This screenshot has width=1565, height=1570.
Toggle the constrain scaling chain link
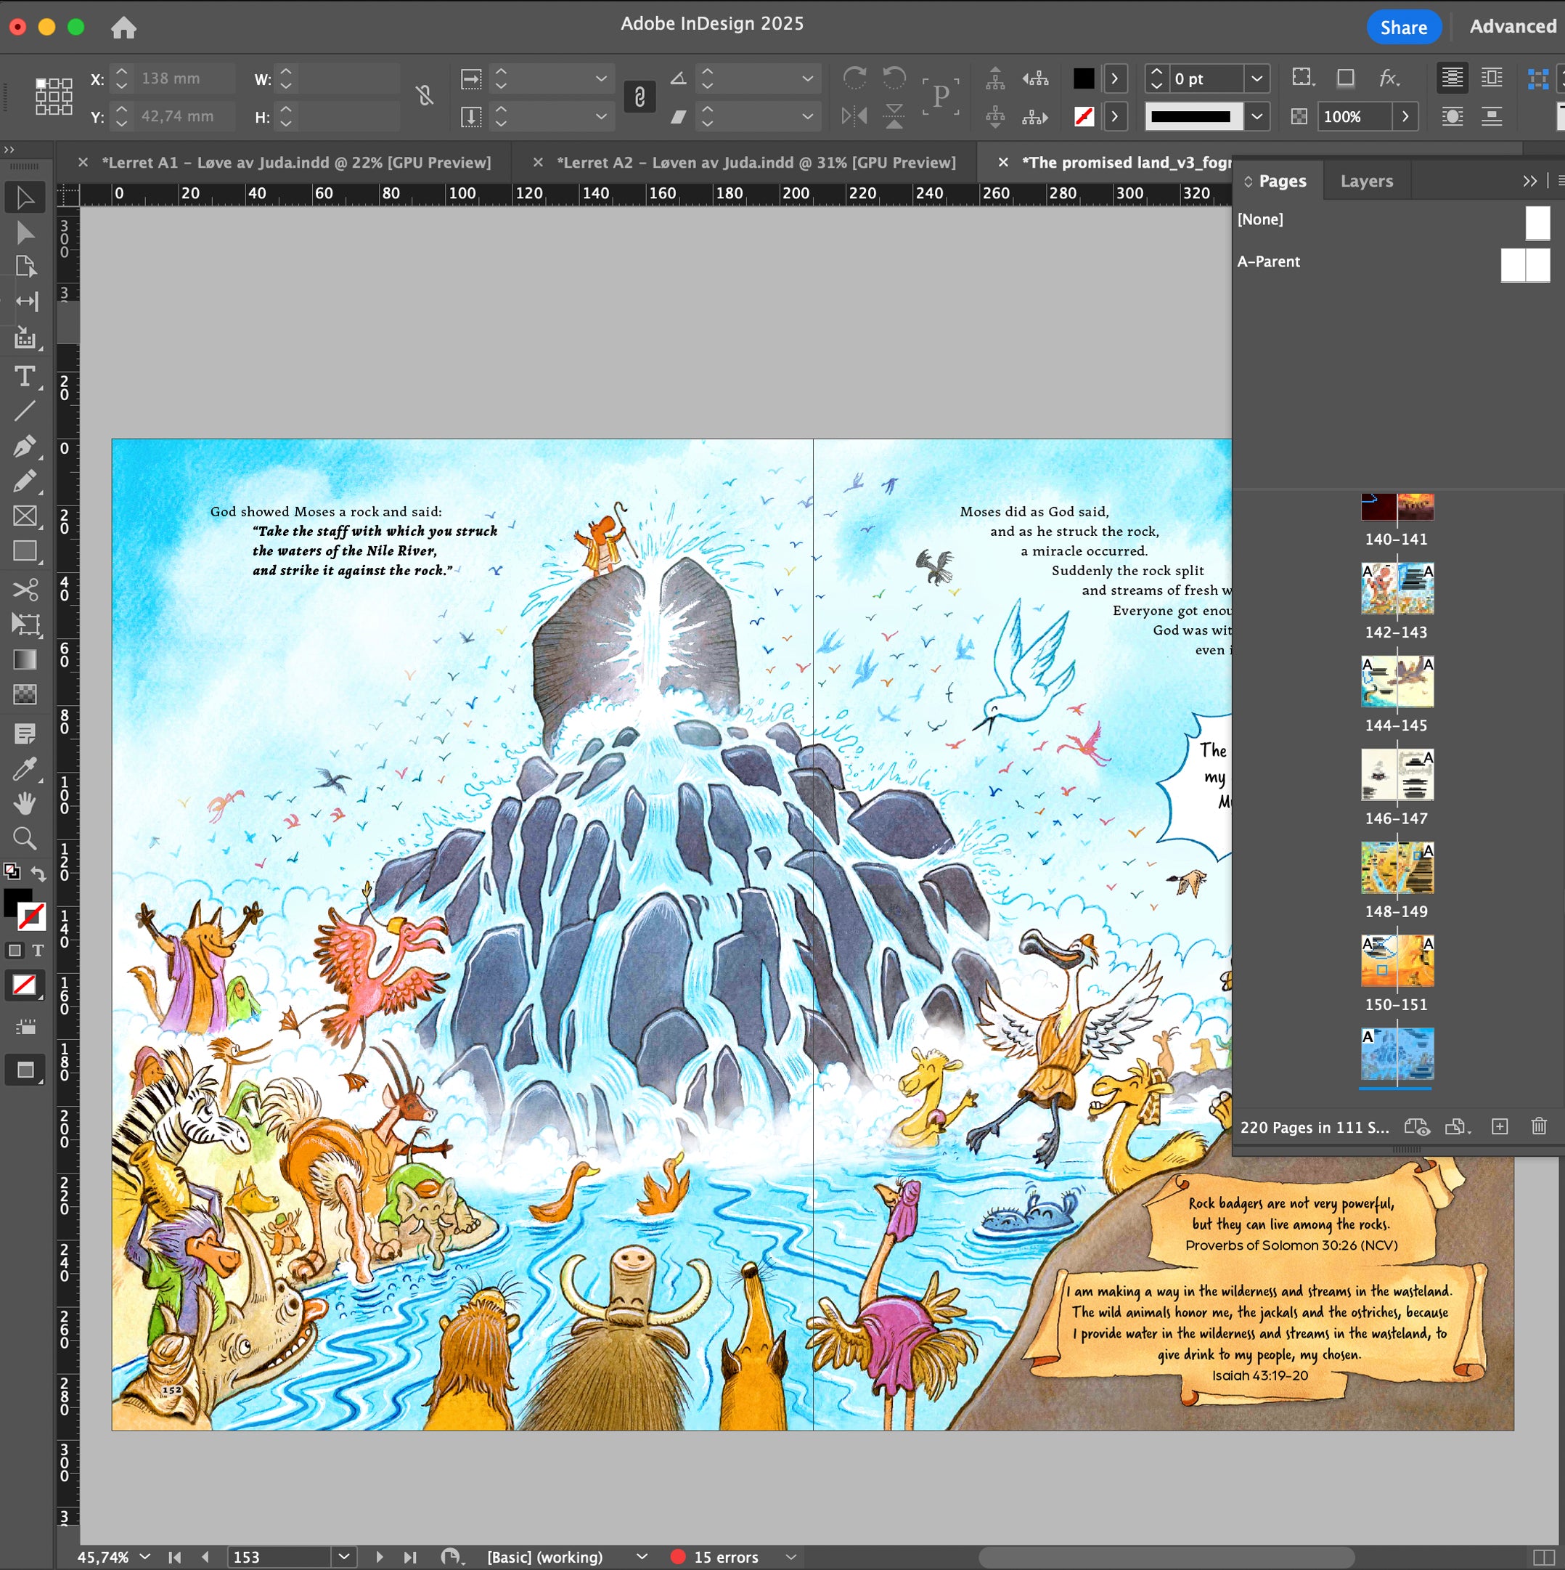[640, 97]
